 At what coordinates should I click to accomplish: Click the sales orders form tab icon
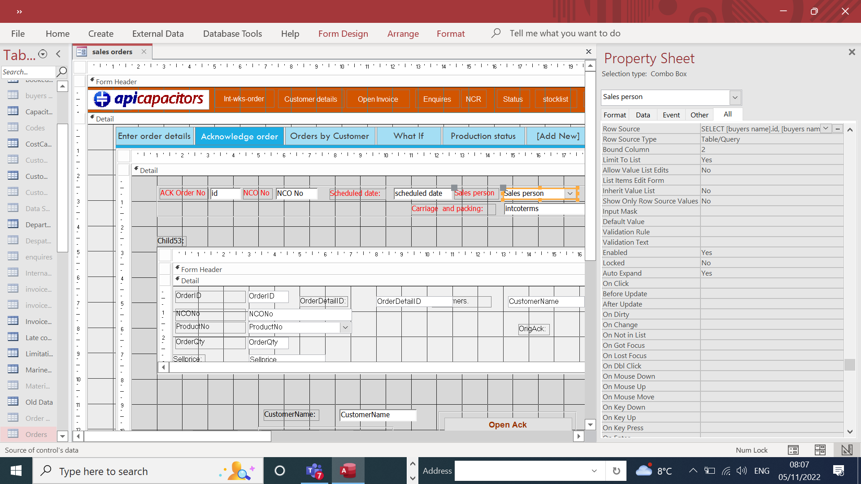point(82,52)
